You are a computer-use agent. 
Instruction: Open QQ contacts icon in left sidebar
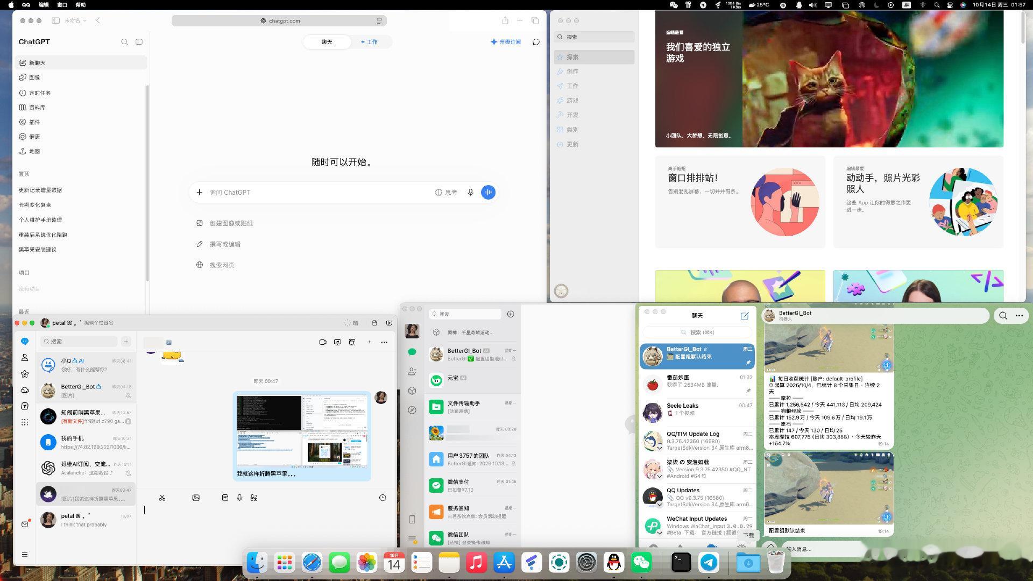[25, 357]
